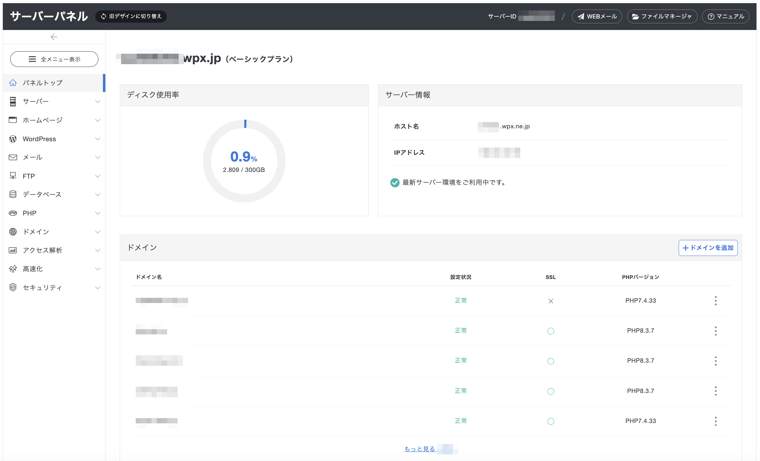This screenshot has height=461, width=760.
Task: Click the FTP monitor icon in sidebar
Action: pyautogui.click(x=13, y=176)
